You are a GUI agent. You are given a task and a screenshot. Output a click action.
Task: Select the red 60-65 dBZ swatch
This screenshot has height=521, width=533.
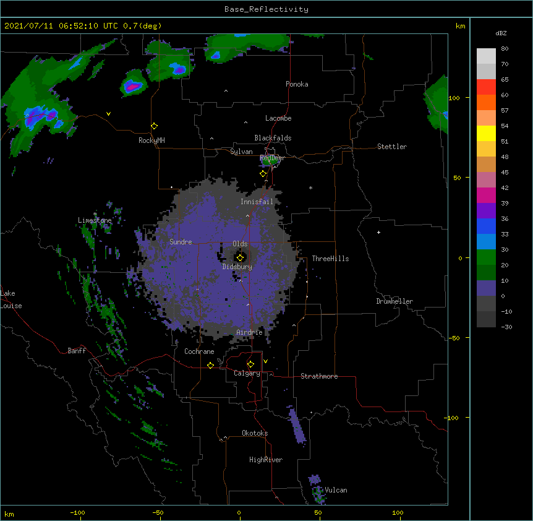(x=486, y=87)
